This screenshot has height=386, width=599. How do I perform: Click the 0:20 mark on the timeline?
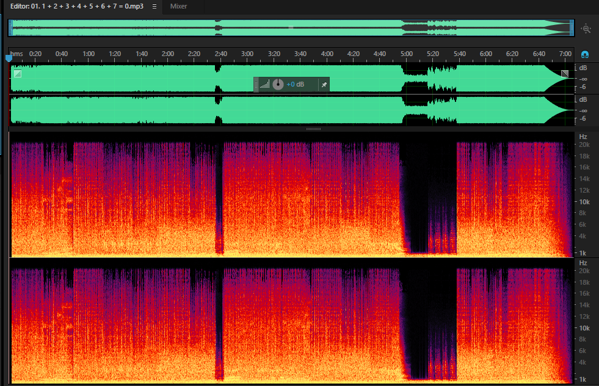coord(35,54)
